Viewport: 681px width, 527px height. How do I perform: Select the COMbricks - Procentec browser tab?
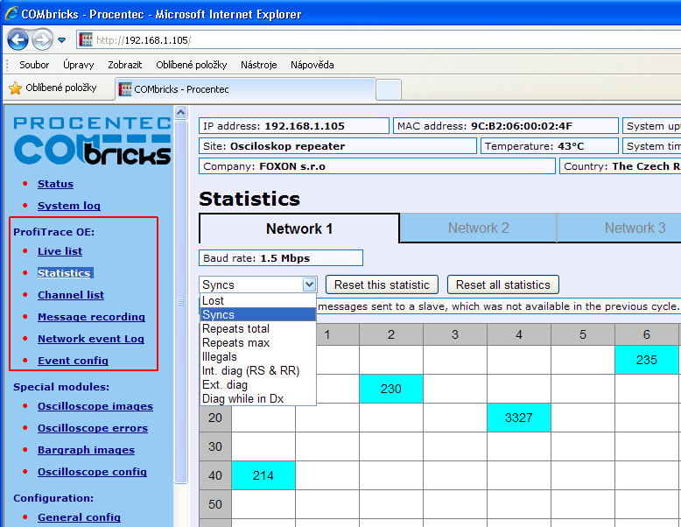(x=245, y=89)
